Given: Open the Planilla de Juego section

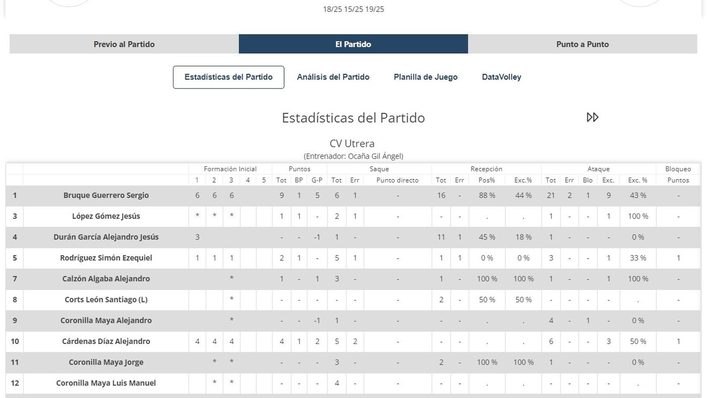Looking at the screenshot, I should tap(426, 77).
